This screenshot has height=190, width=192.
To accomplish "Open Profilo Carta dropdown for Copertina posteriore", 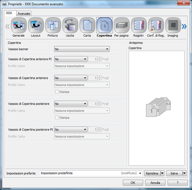I will click(x=82, y=111).
